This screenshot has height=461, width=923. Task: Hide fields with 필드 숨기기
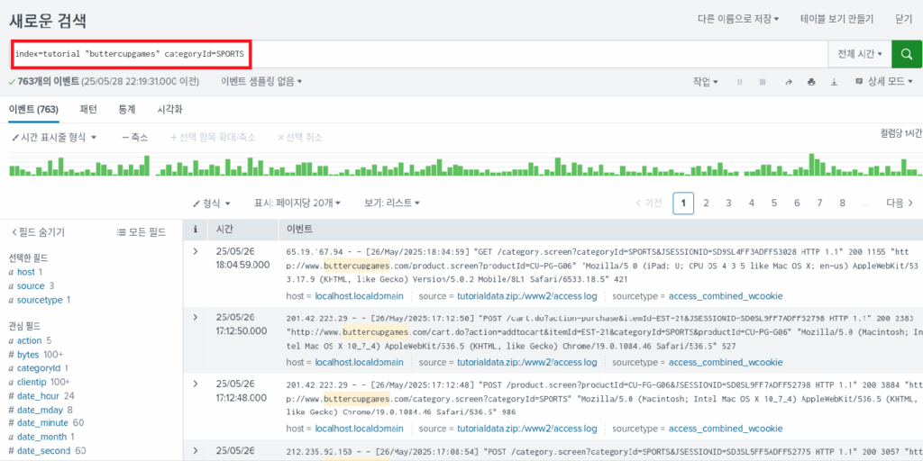click(38, 232)
